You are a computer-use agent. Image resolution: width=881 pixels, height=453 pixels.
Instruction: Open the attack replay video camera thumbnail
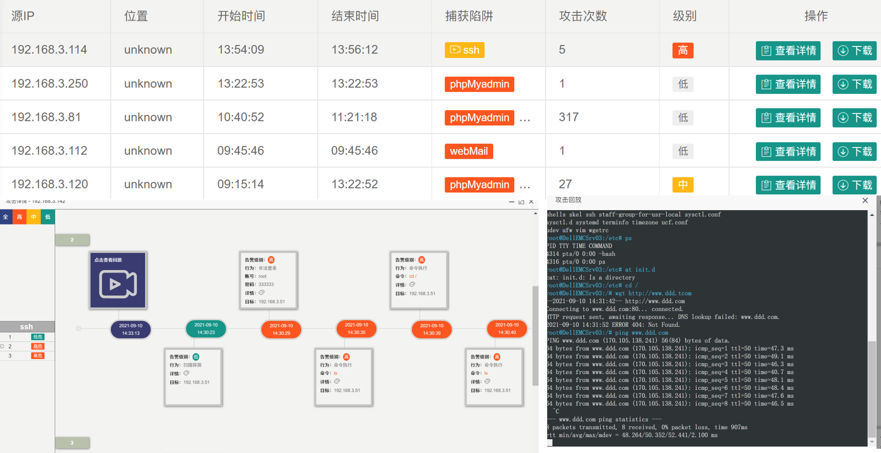(x=118, y=280)
